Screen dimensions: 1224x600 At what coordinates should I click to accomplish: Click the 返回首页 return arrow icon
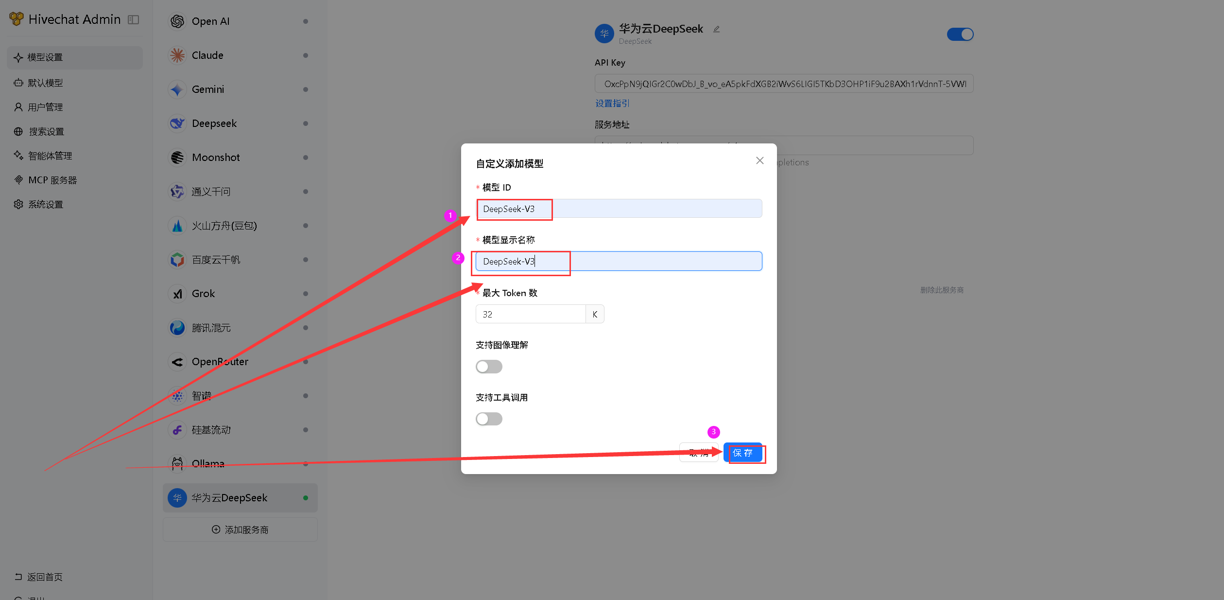[18, 577]
